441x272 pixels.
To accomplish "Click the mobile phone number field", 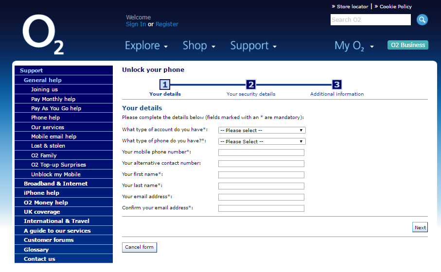I will click(261, 153).
